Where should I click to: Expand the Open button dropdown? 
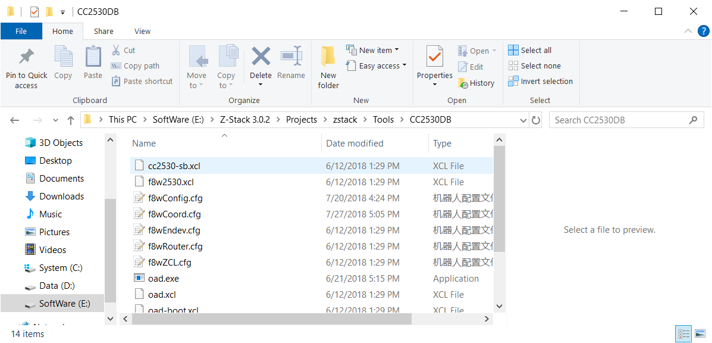click(x=494, y=51)
